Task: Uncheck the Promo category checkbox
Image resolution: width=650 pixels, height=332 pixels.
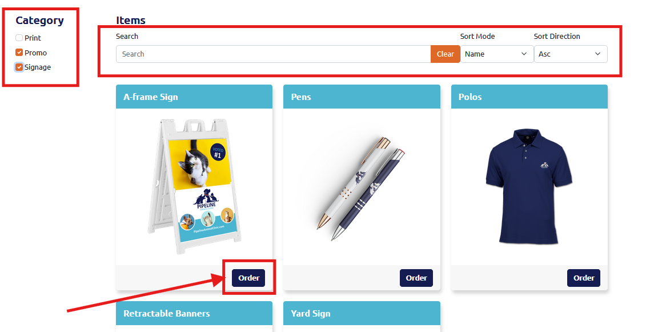Action: (19, 53)
